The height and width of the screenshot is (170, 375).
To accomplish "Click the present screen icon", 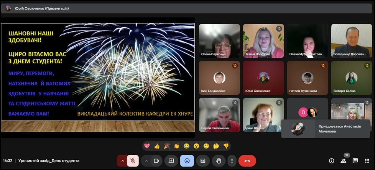I will [171, 161].
